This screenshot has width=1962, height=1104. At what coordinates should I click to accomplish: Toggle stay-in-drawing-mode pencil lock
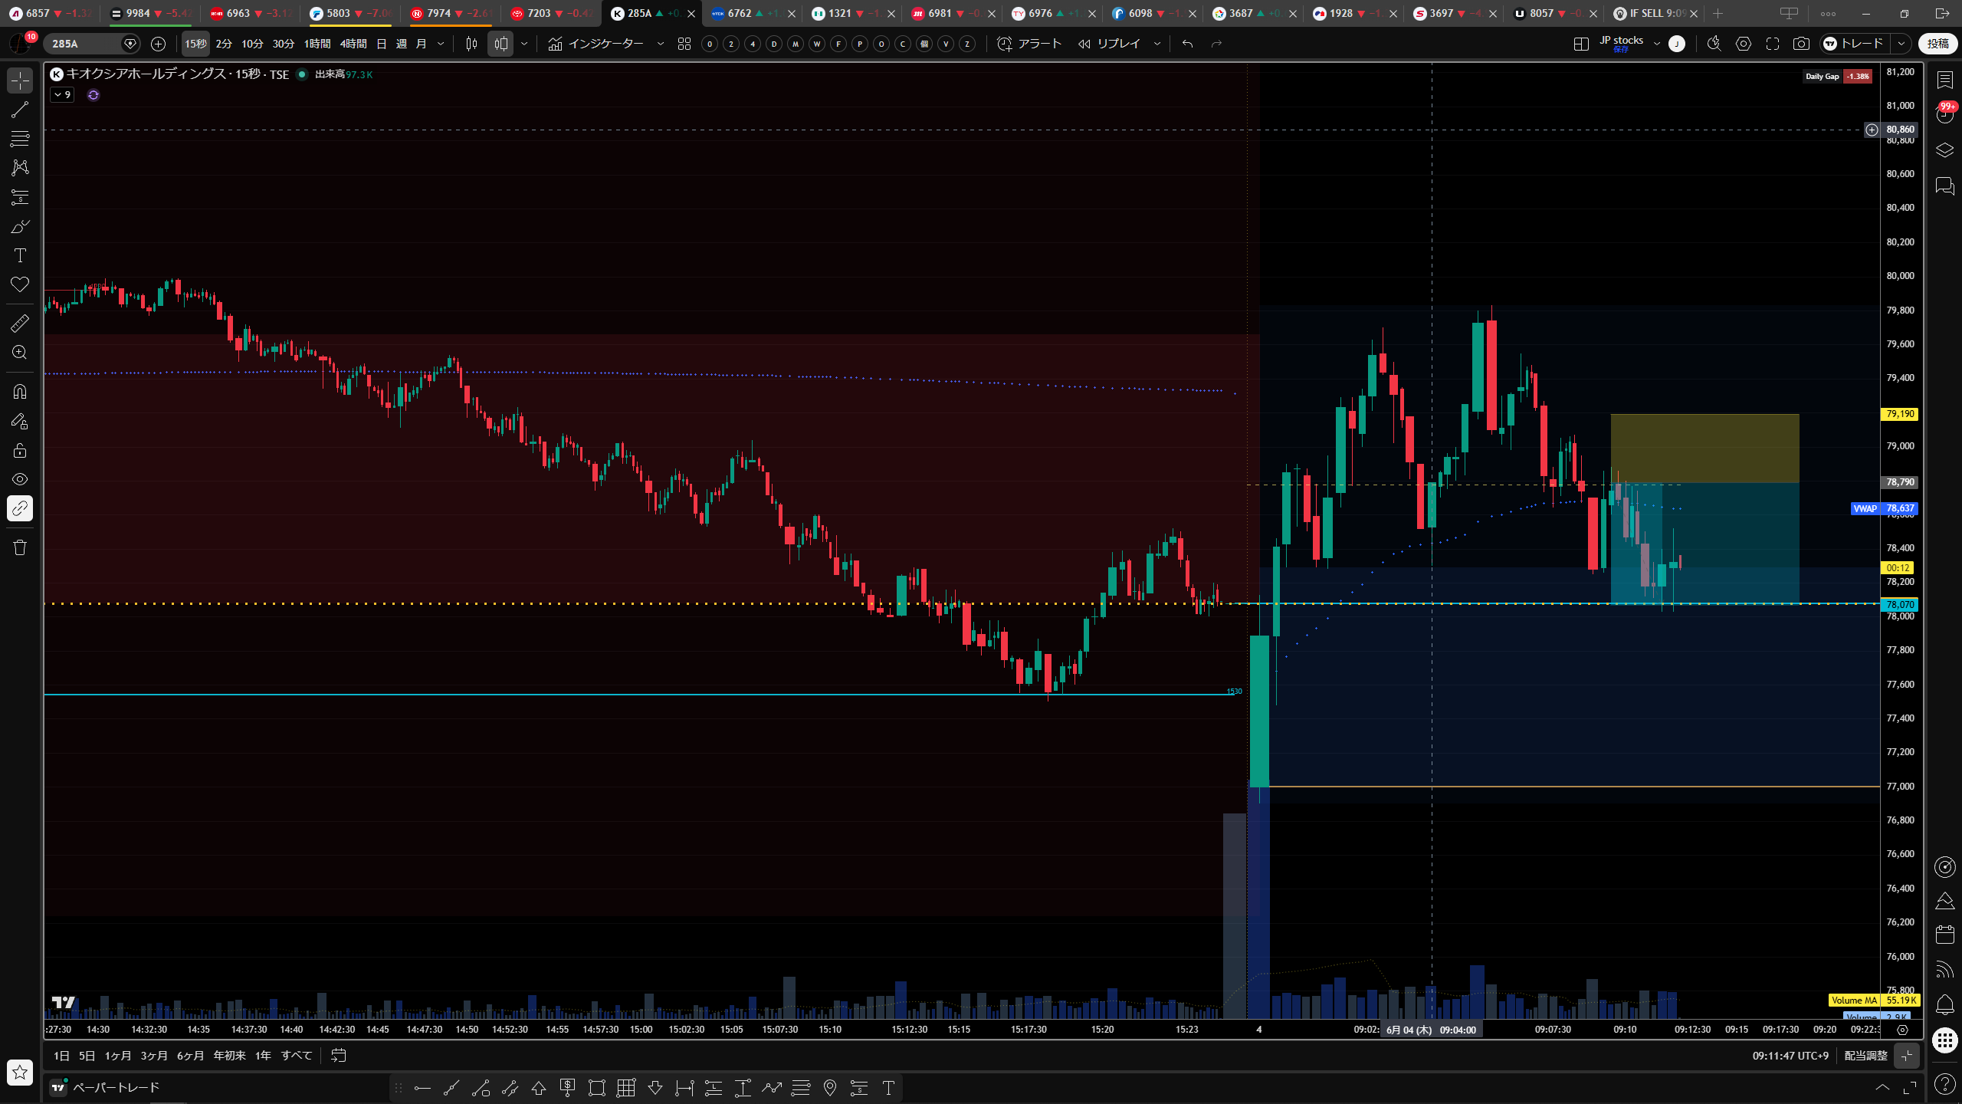click(x=20, y=421)
